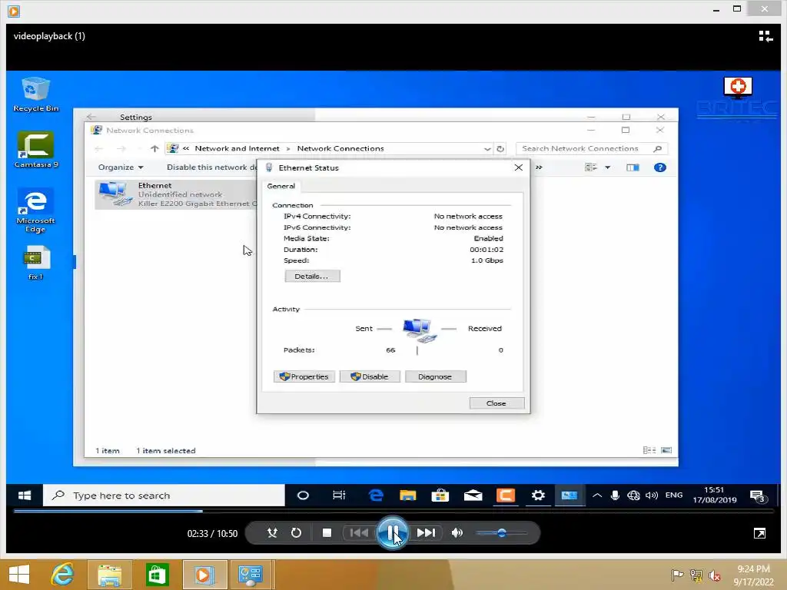Stop the video playback
Image resolution: width=787 pixels, height=590 pixels.
[327, 533]
